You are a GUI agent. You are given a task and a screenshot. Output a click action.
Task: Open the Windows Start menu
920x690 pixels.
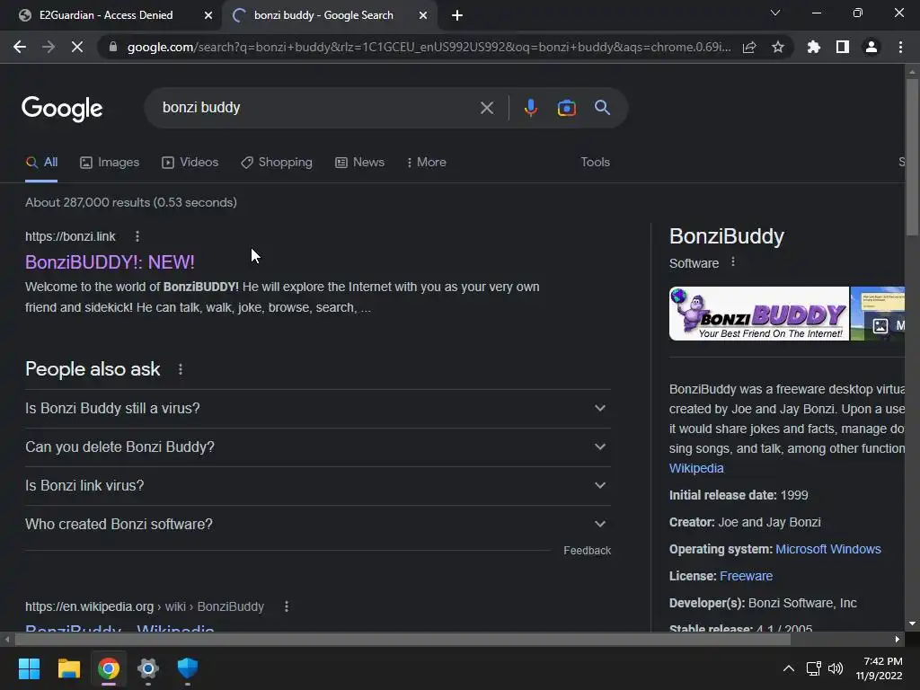pos(29,668)
